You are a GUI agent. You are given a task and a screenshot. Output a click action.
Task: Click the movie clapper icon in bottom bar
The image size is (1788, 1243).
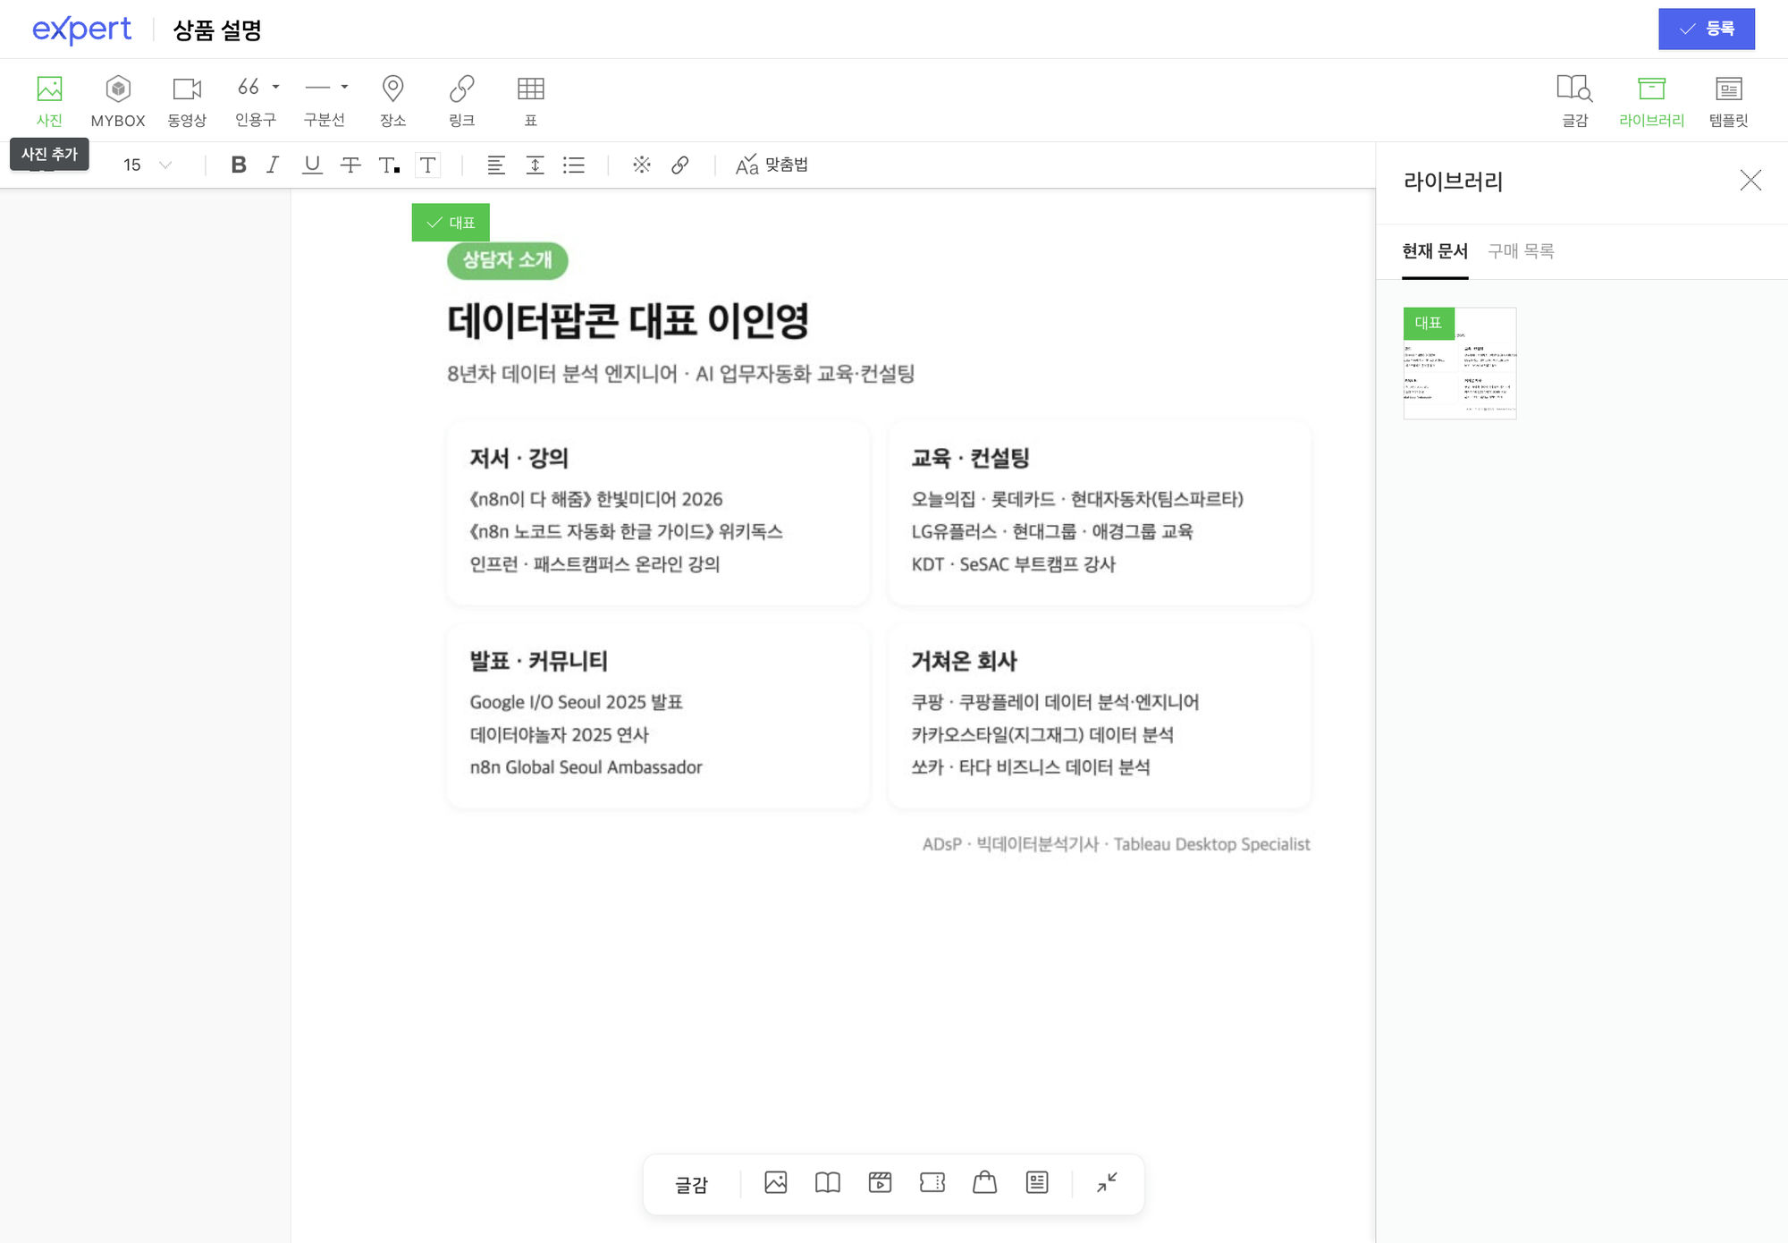coord(881,1182)
